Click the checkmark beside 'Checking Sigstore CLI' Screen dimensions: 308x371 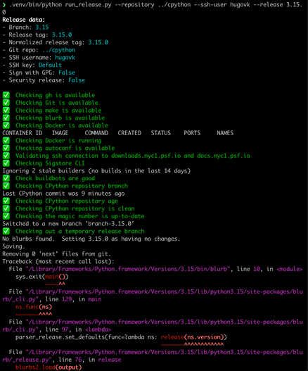pos(6,163)
